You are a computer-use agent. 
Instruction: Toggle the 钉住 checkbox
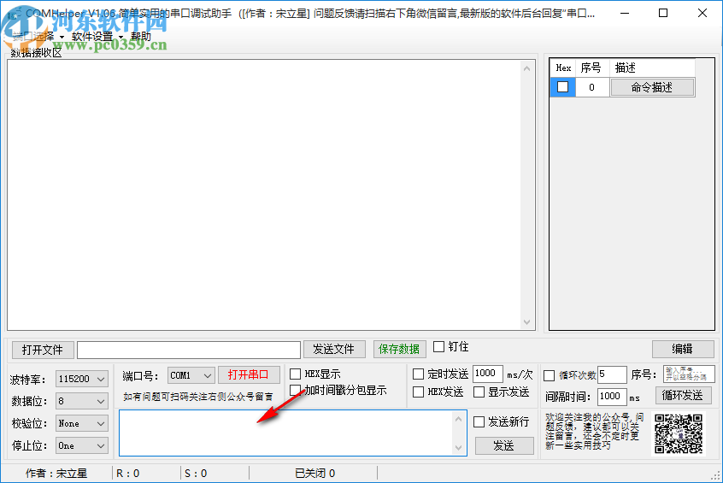click(x=439, y=346)
